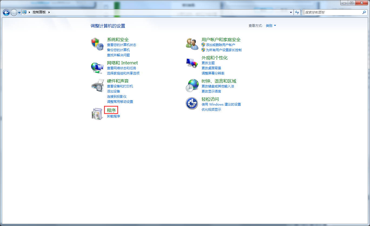Image resolution: width=370 pixels, height=226 pixels.
Task: Click 更改显示语言 link
Action: (x=211, y=91)
